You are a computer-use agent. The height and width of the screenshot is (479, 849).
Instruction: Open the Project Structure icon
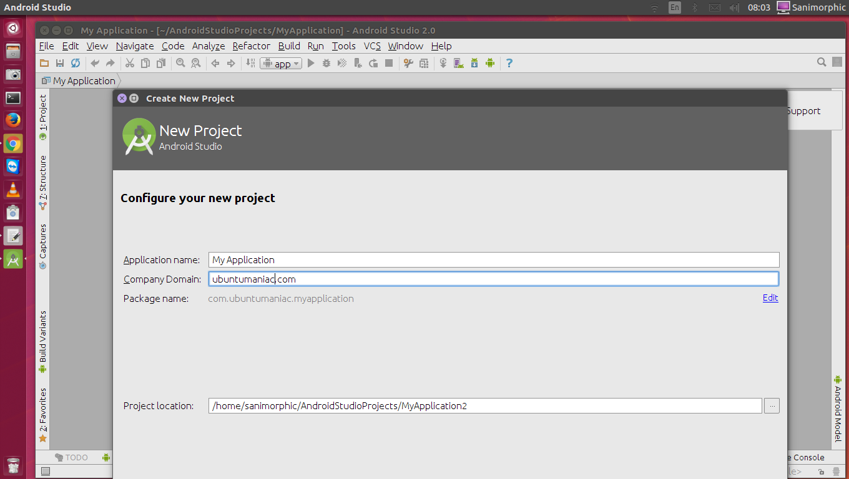point(424,63)
